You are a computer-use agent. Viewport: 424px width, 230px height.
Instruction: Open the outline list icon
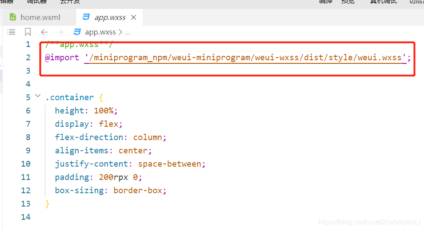[11, 32]
